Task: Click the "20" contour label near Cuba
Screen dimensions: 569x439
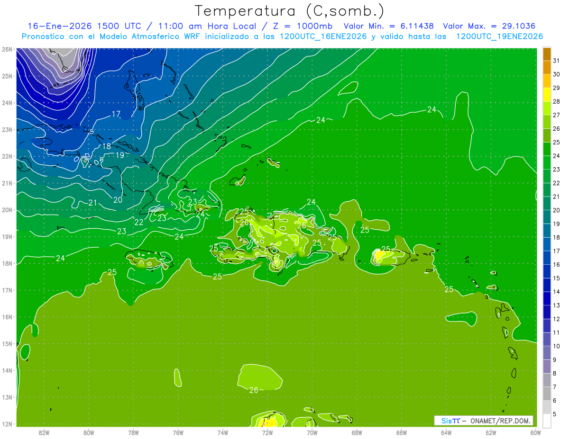Action: (x=118, y=200)
